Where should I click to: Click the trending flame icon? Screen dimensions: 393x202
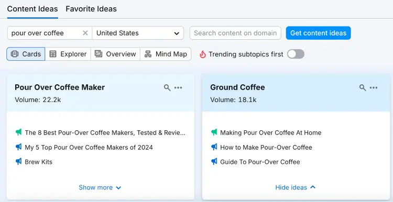coord(202,54)
